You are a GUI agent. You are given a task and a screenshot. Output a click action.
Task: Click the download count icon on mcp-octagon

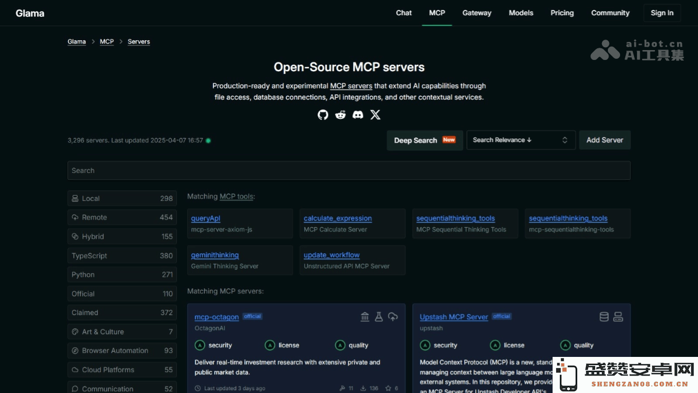click(363, 388)
